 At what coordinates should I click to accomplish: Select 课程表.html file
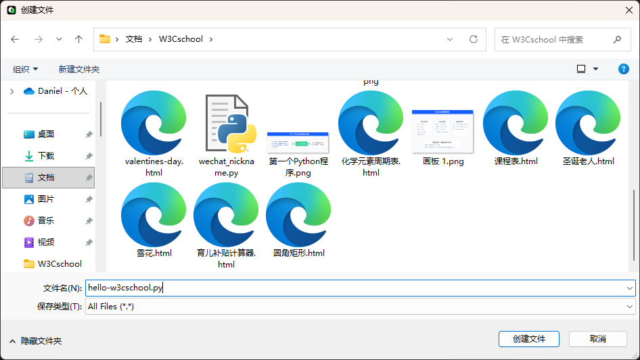coord(516,128)
